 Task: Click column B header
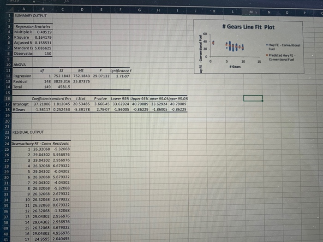43,9
